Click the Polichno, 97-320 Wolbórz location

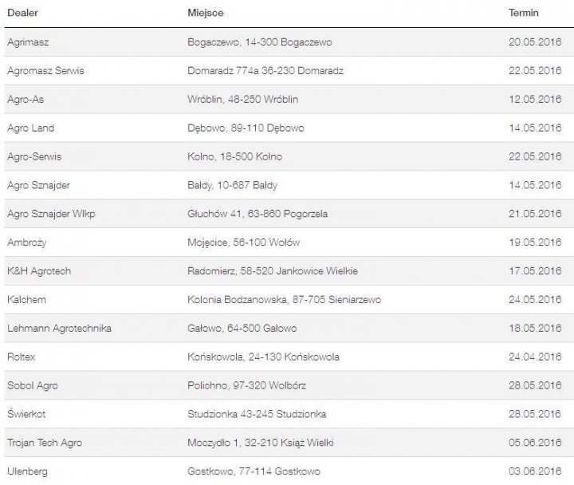point(245,386)
